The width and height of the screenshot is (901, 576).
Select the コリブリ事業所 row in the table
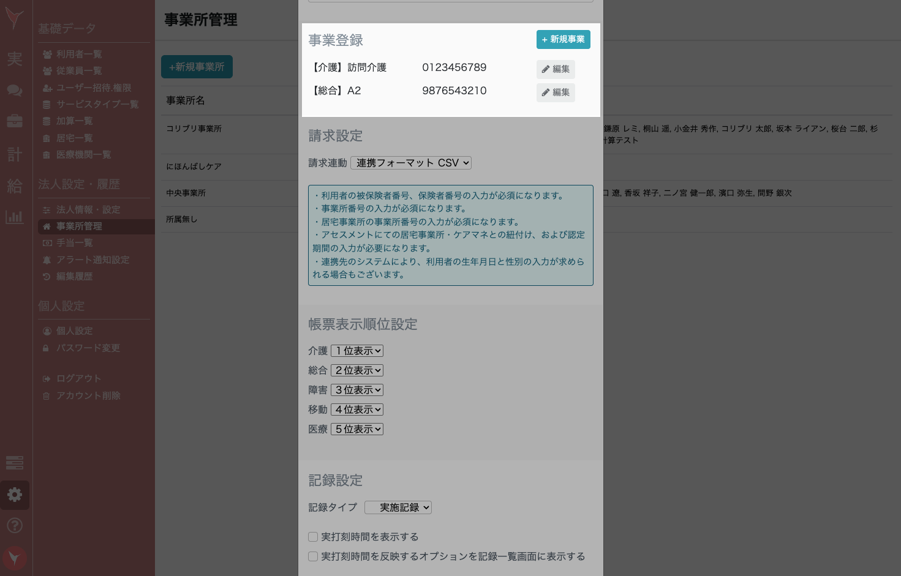pyautogui.click(x=194, y=129)
